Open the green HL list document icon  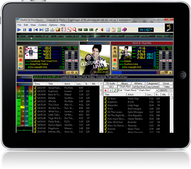[x=119, y=30]
